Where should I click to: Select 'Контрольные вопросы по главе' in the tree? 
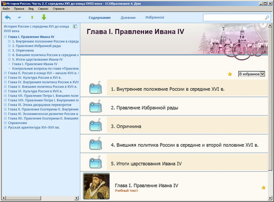(45, 68)
